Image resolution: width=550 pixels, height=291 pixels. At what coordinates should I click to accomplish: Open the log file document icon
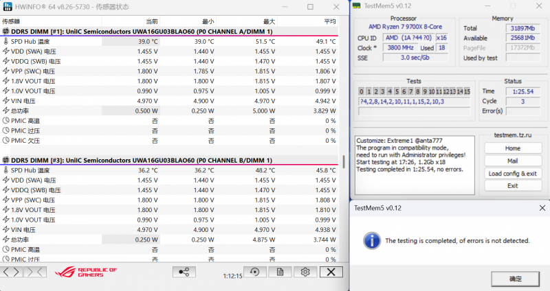(x=280, y=272)
